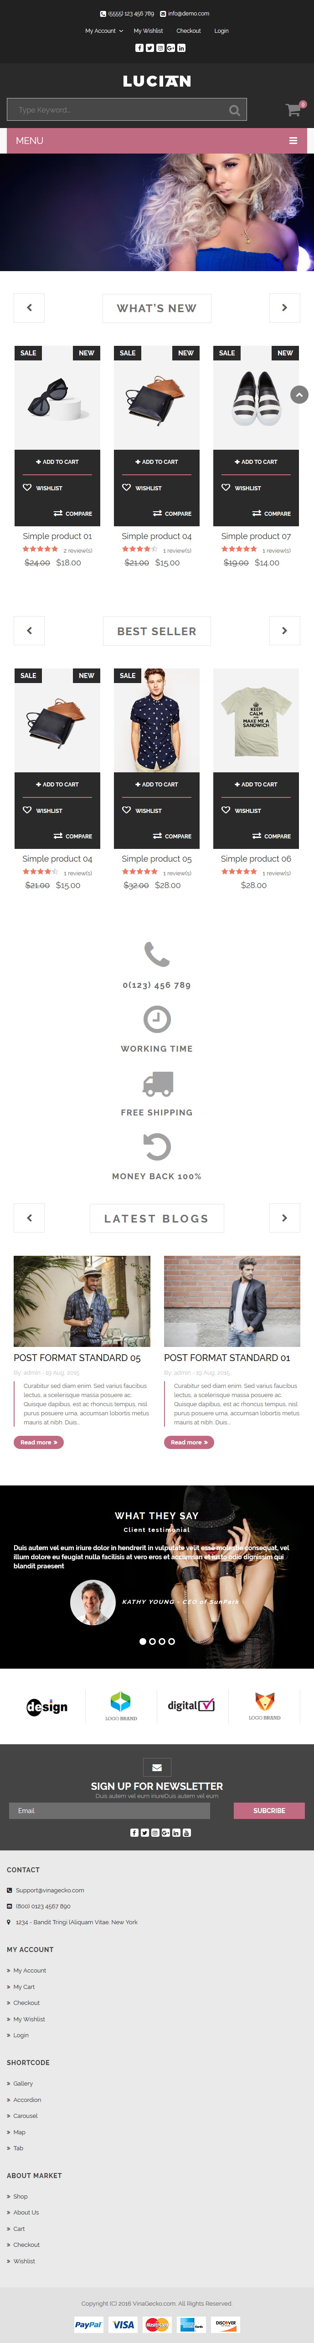Open the Checkout link in header
The width and height of the screenshot is (314, 2343).
click(188, 31)
